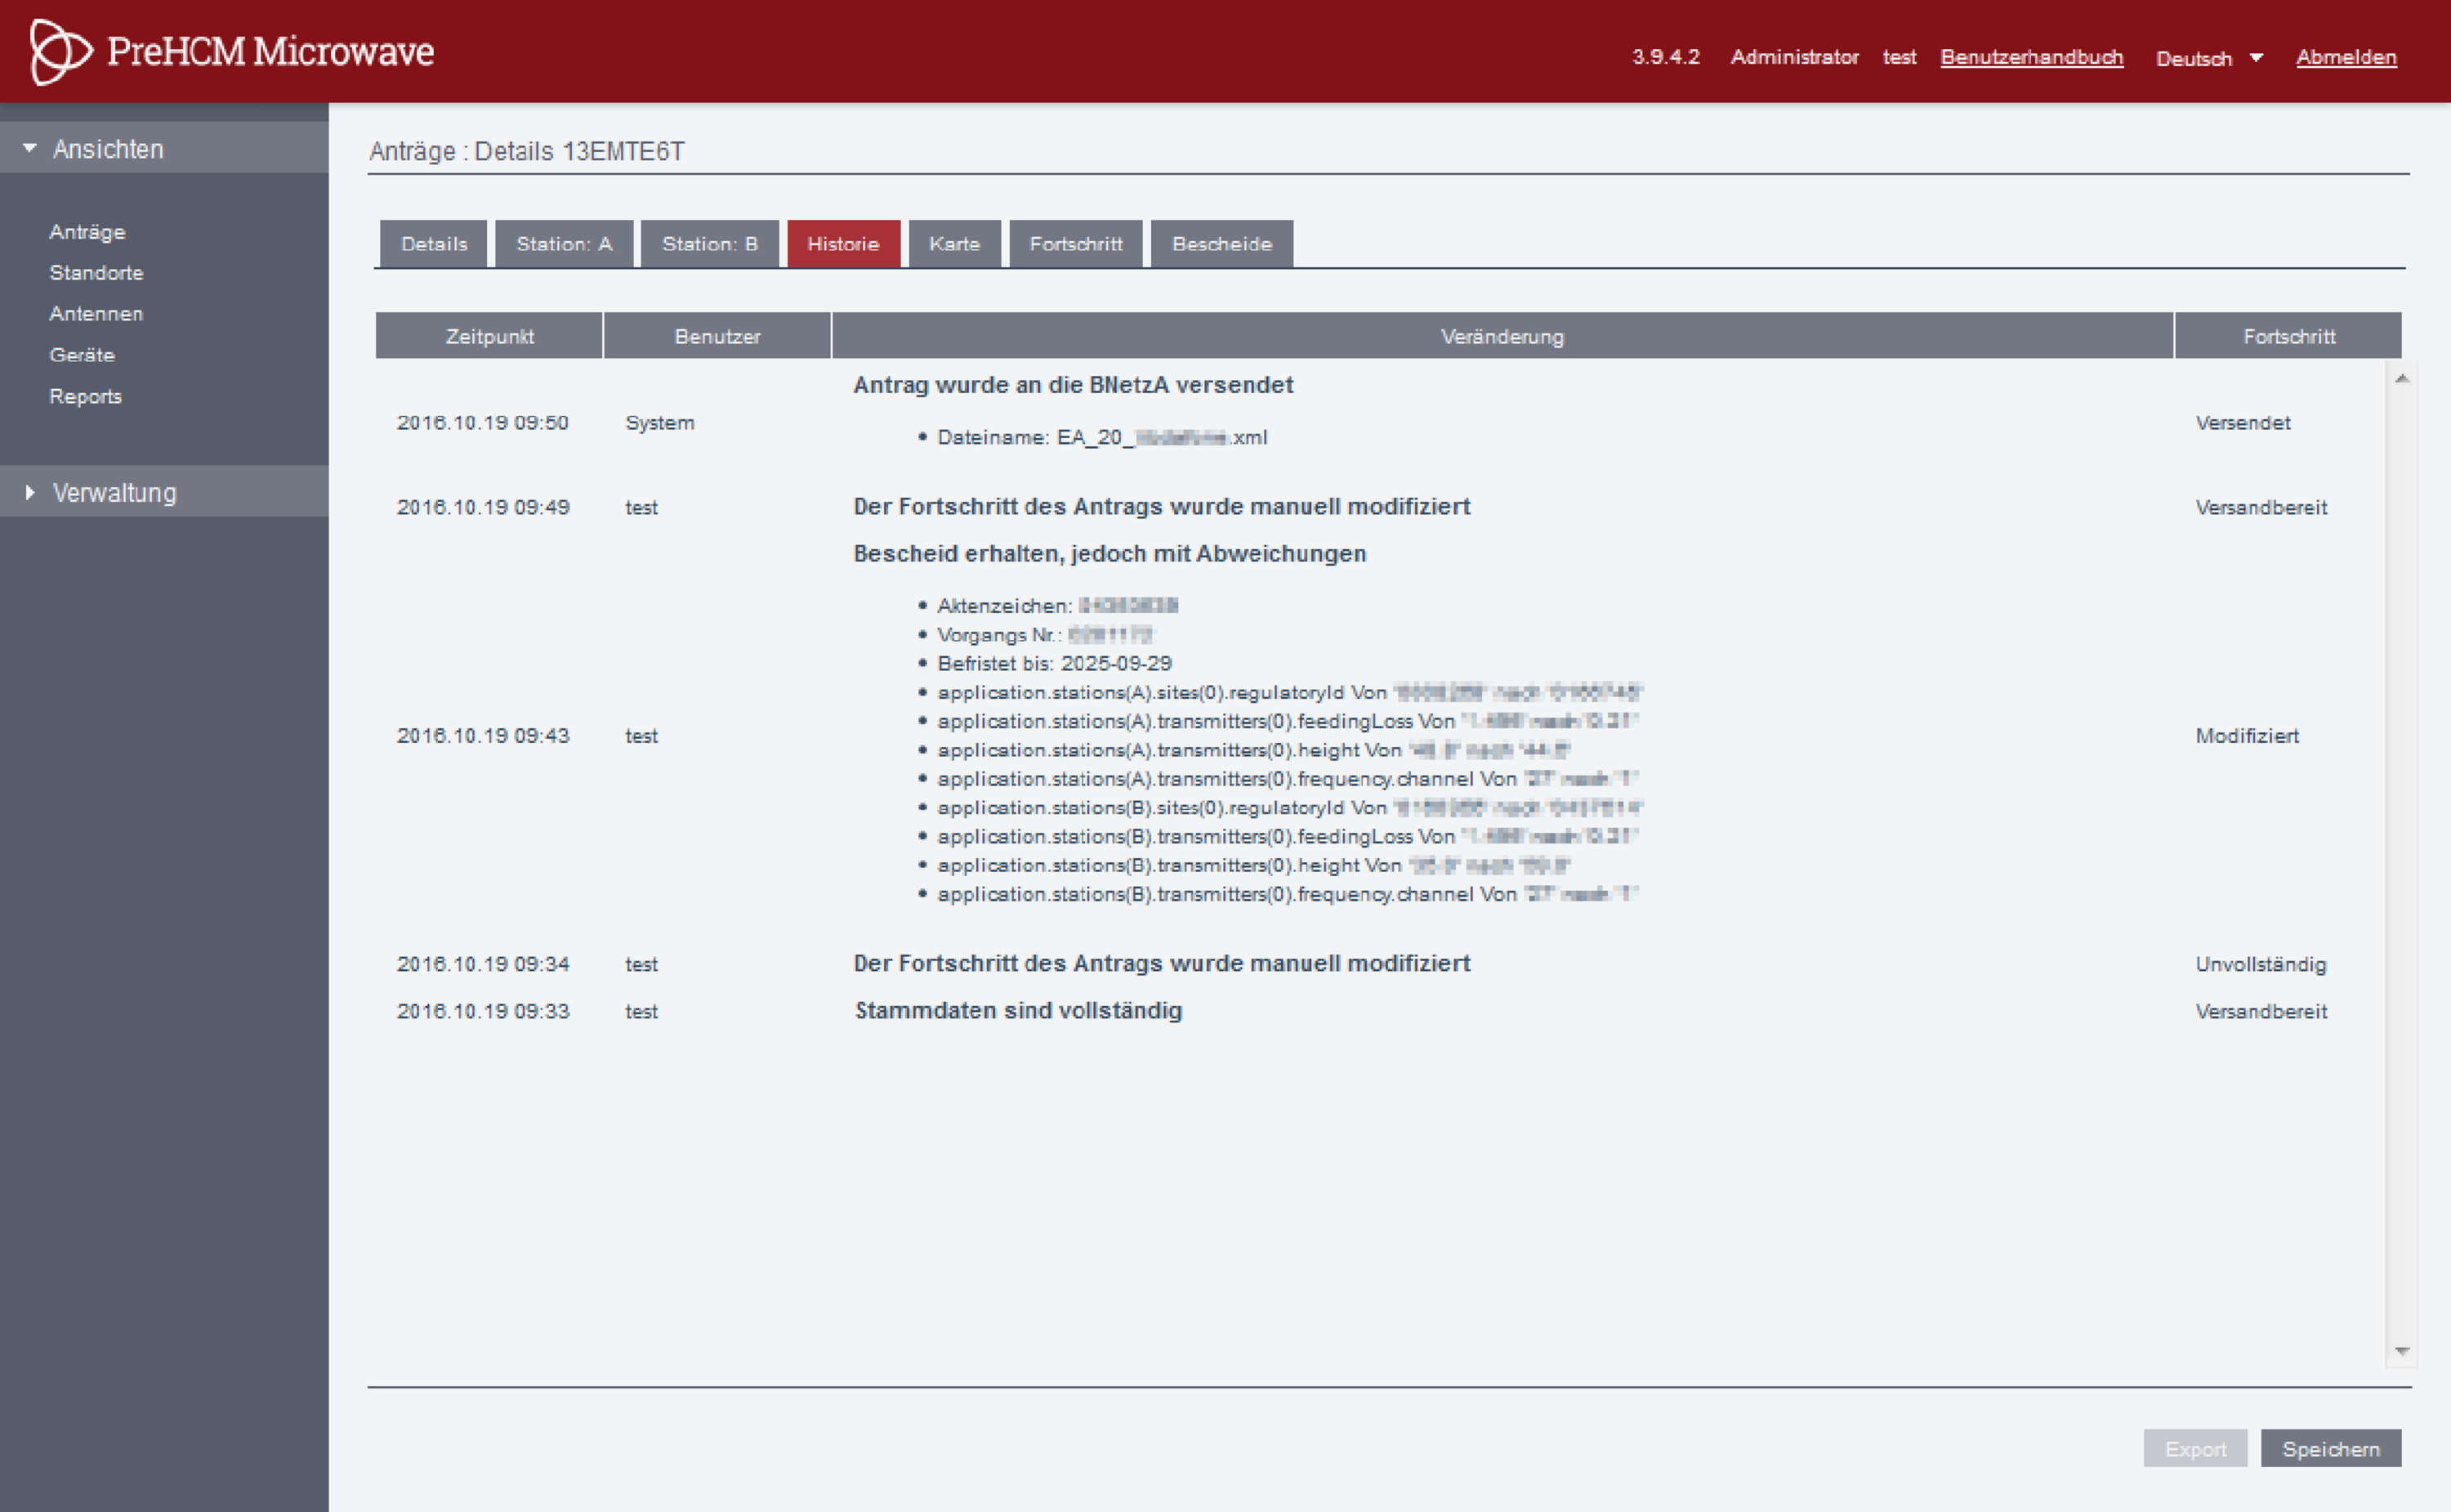View the Bescheide tab
Screen dimensions: 2451x1512
click(x=1221, y=244)
